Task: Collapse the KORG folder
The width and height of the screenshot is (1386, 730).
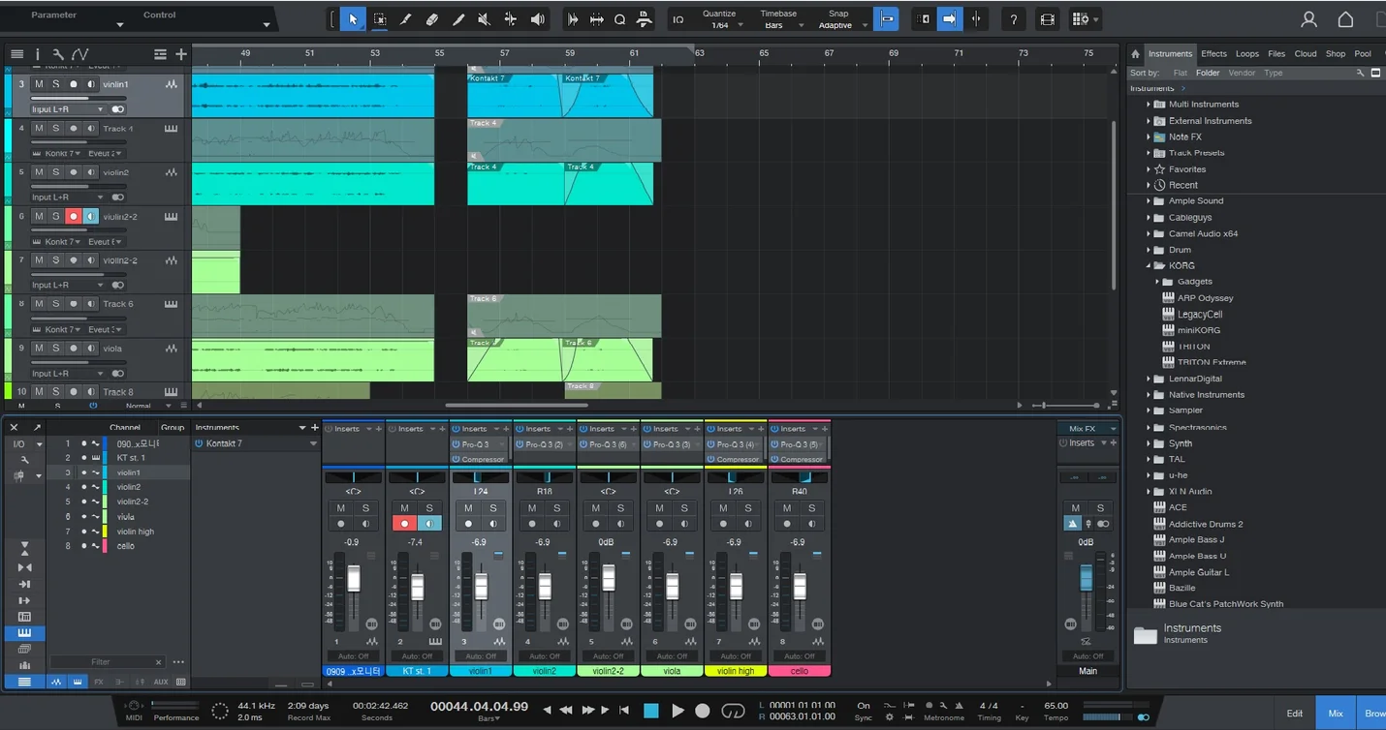Action: pyautogui.click(x=1149, y=265)
